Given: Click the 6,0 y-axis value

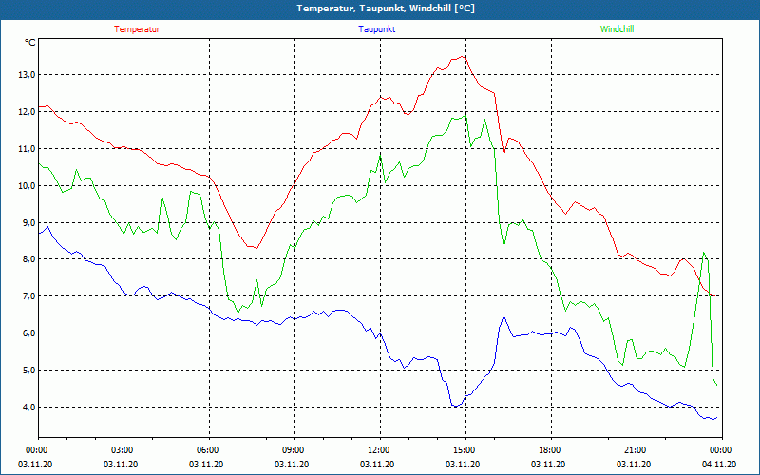Looking at the screenshot, I should pos(28,333).
